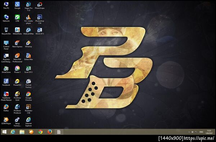
Task: Select the Photoshop CS6 shortcut
Action: coord(40,19)
